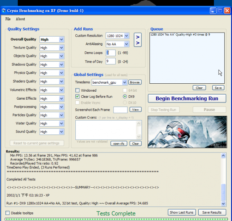
Task: Click the open cfg button
Action: [119, 143]
